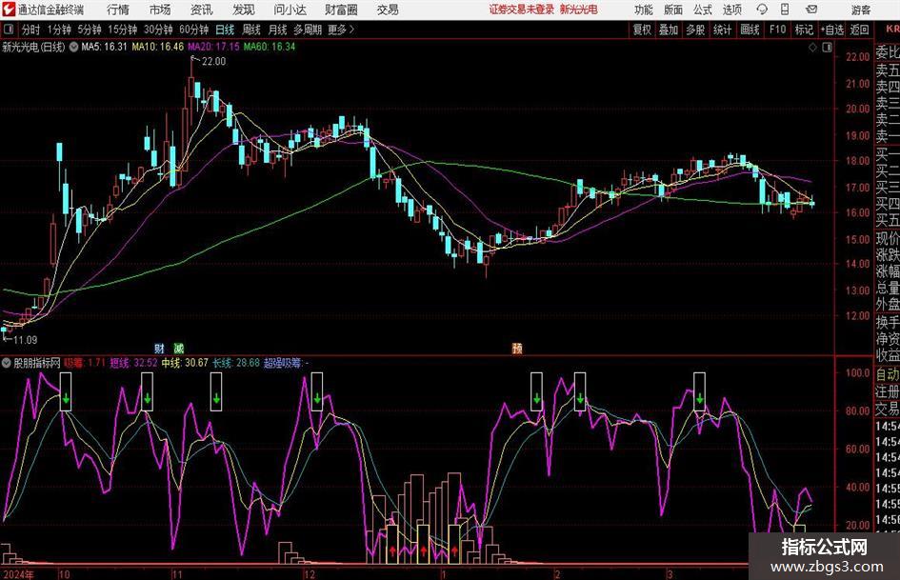The image size is (900, 580).
Task: Open the 功能 menu
Action: click(644, 10)
